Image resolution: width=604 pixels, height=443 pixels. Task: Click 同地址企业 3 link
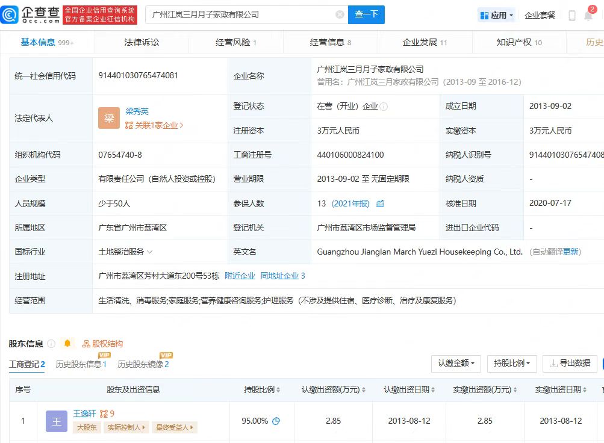point(283,276)
